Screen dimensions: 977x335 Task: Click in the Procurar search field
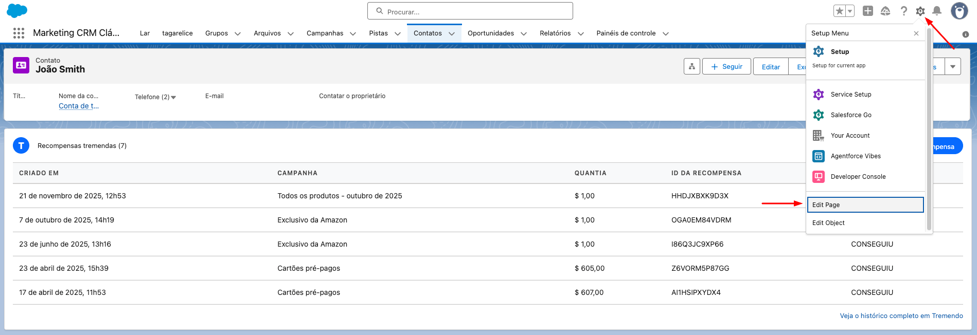click(470, 11)
